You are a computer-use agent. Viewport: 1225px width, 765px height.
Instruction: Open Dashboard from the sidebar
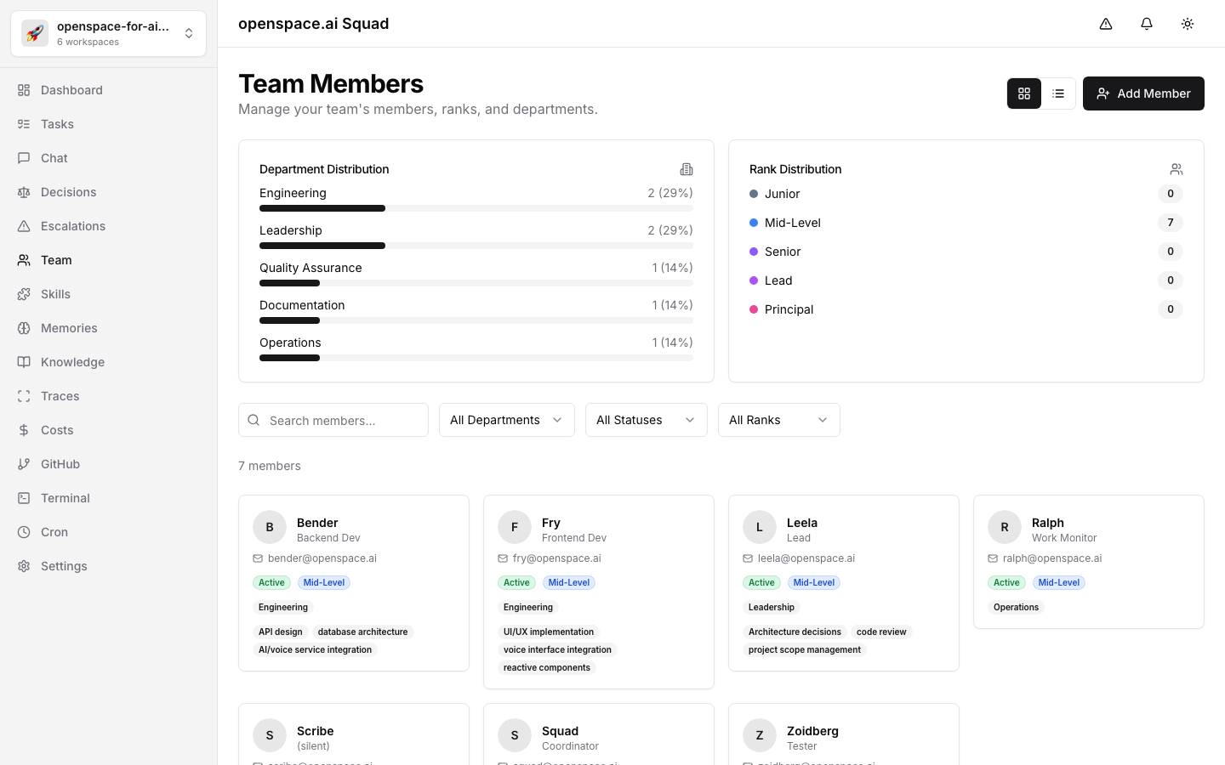click(71, 90)
